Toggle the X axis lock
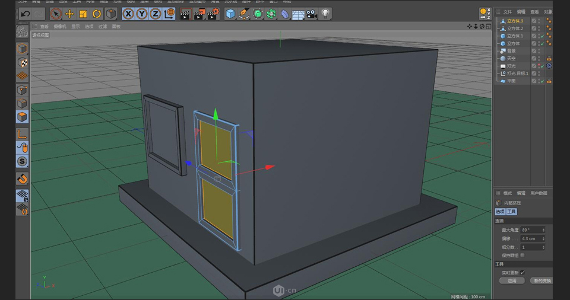The width and height of the screenshot is (570, 300). coord(128,14)
